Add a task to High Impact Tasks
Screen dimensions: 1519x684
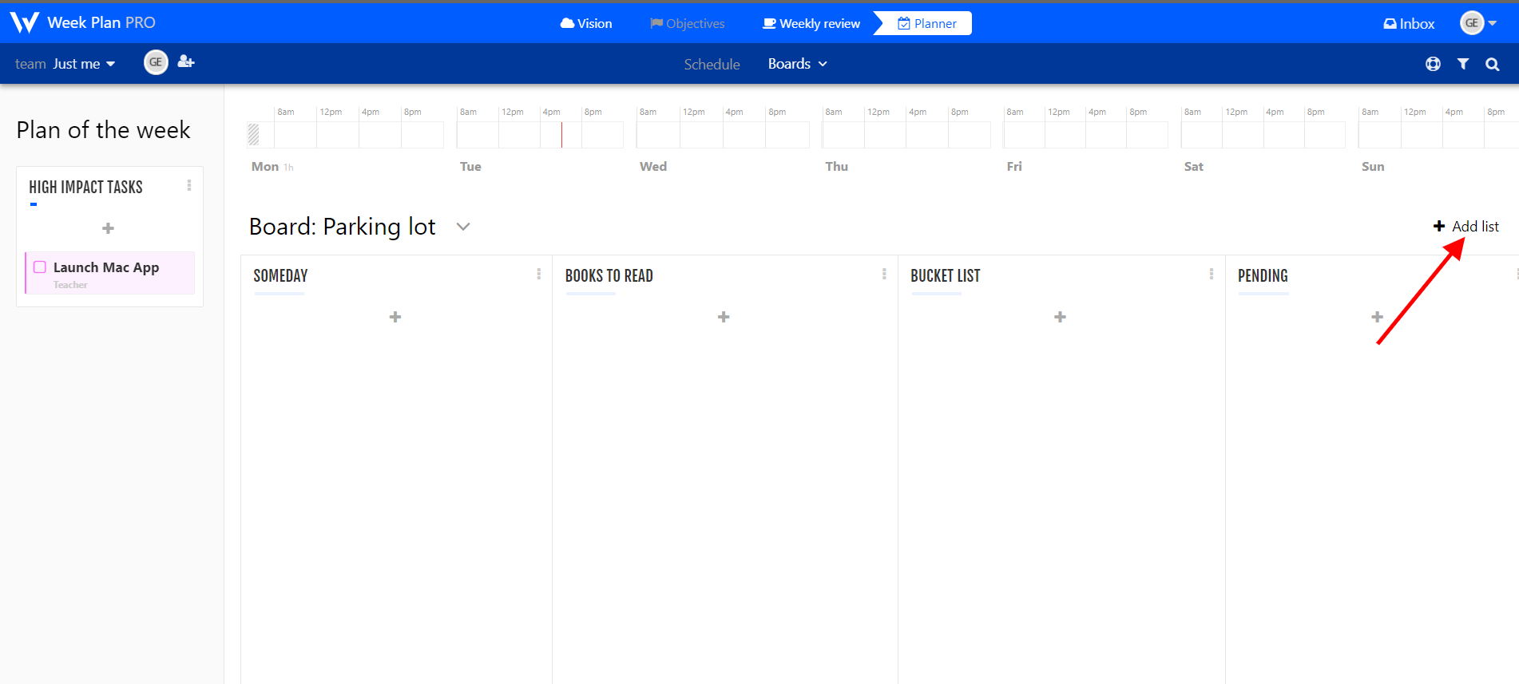tap(109, 228)
